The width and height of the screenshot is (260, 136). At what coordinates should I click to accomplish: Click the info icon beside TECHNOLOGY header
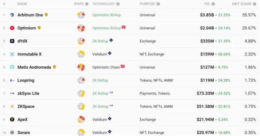pyautogui.click(x=118, y=4)
